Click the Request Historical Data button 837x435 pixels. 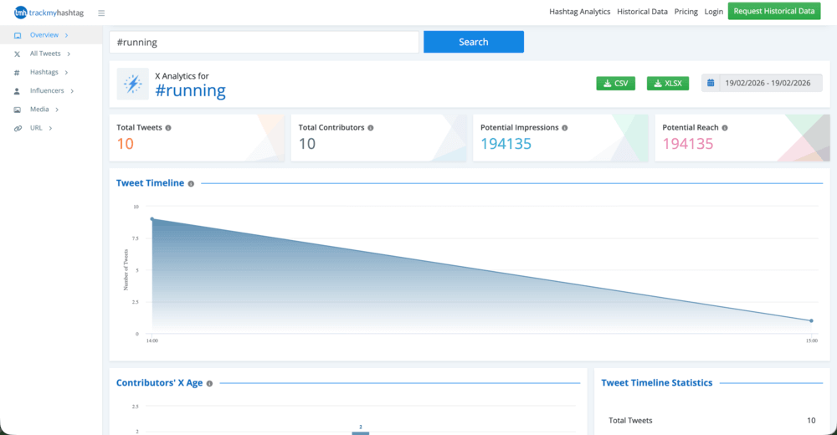[x=773, y=11]
